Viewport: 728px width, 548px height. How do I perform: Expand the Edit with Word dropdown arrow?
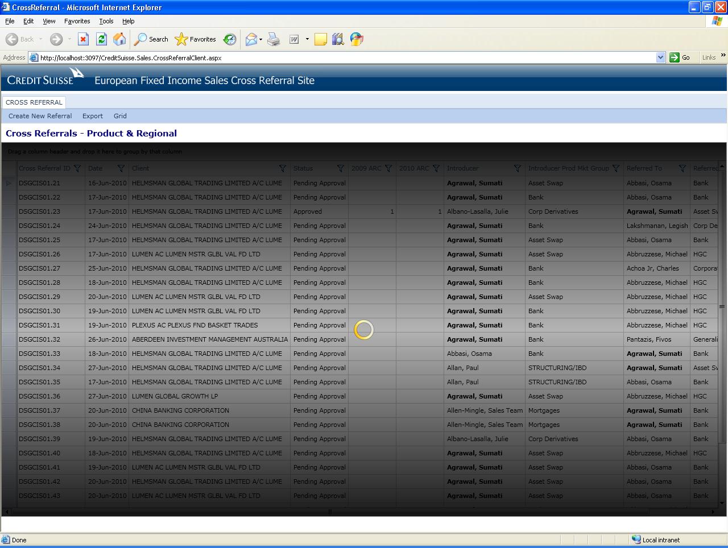307,39
